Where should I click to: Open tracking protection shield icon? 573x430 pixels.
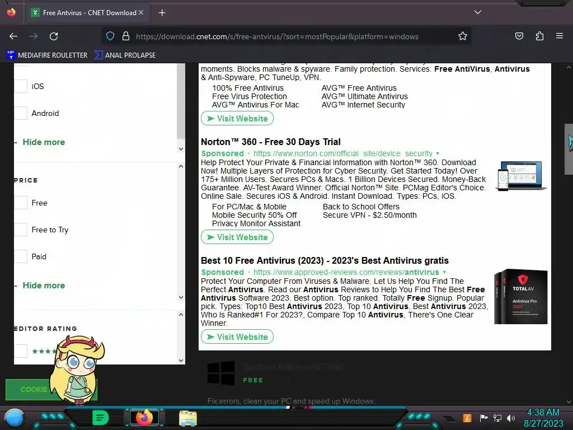(110, 36)
